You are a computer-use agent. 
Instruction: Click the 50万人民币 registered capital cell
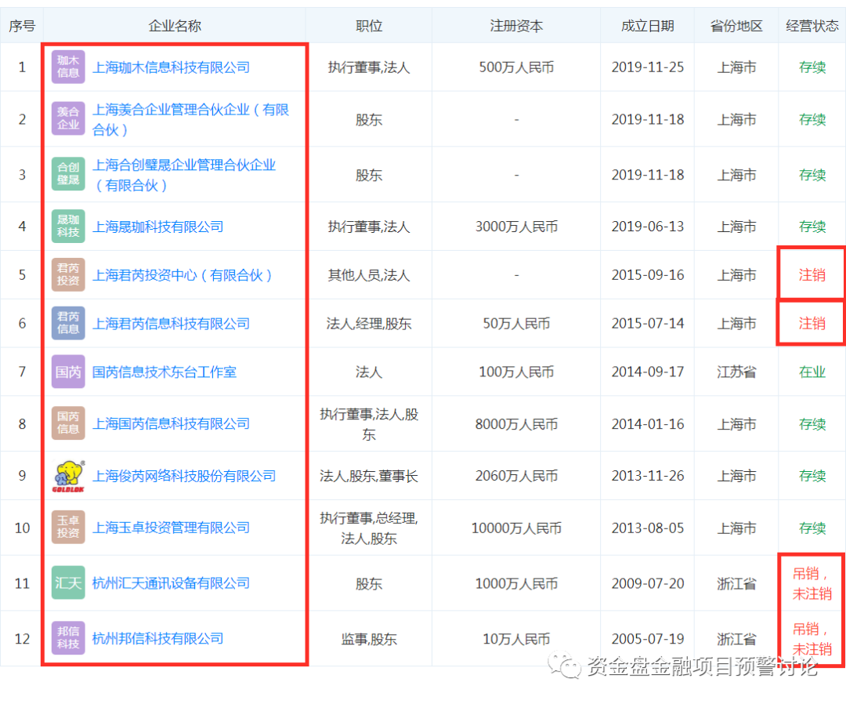tap(516, 324)
